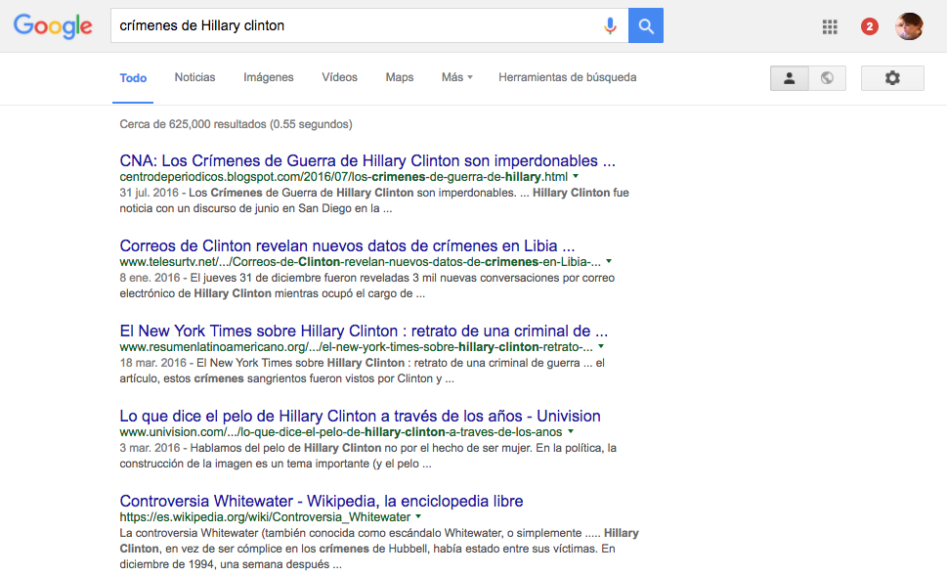The image size is (947, 576).
Task: Select the Todo tab
Action: coord(133,78)
